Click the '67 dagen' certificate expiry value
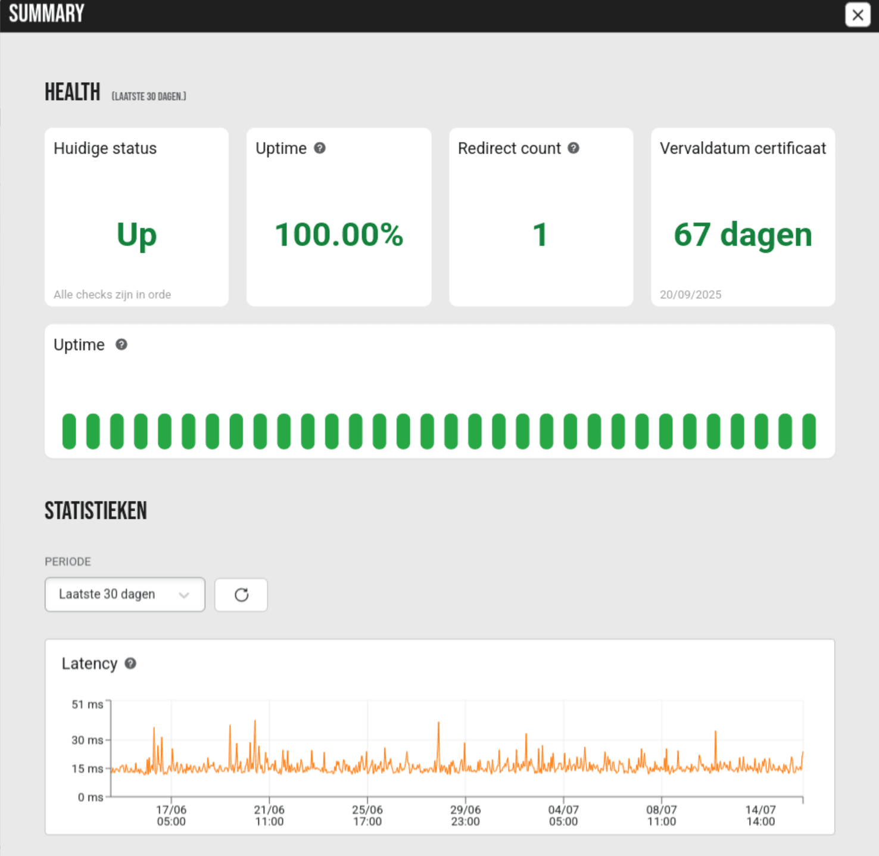The width and height of the screenshot is (879, 856). (x=743, y=235)
